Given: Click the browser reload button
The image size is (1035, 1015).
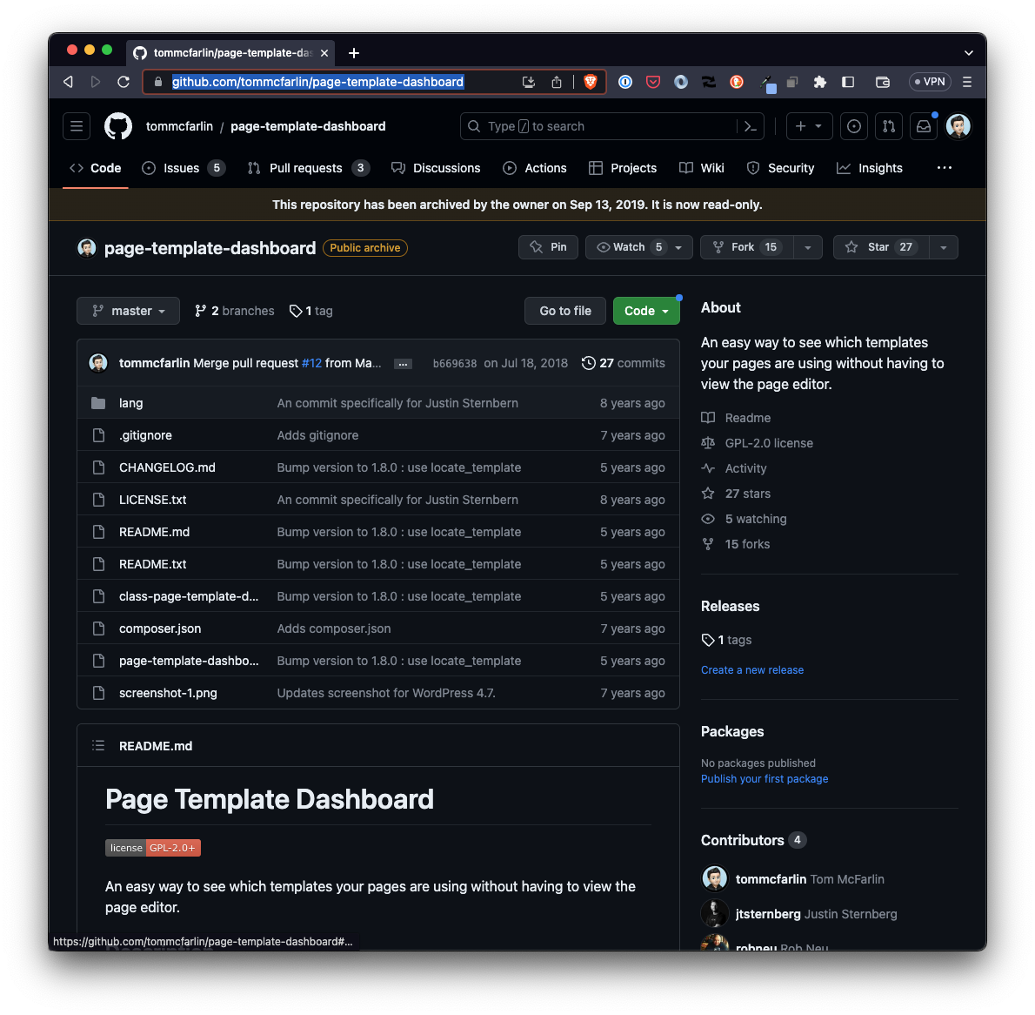Looking at the screenshot, I should point(124,82).
